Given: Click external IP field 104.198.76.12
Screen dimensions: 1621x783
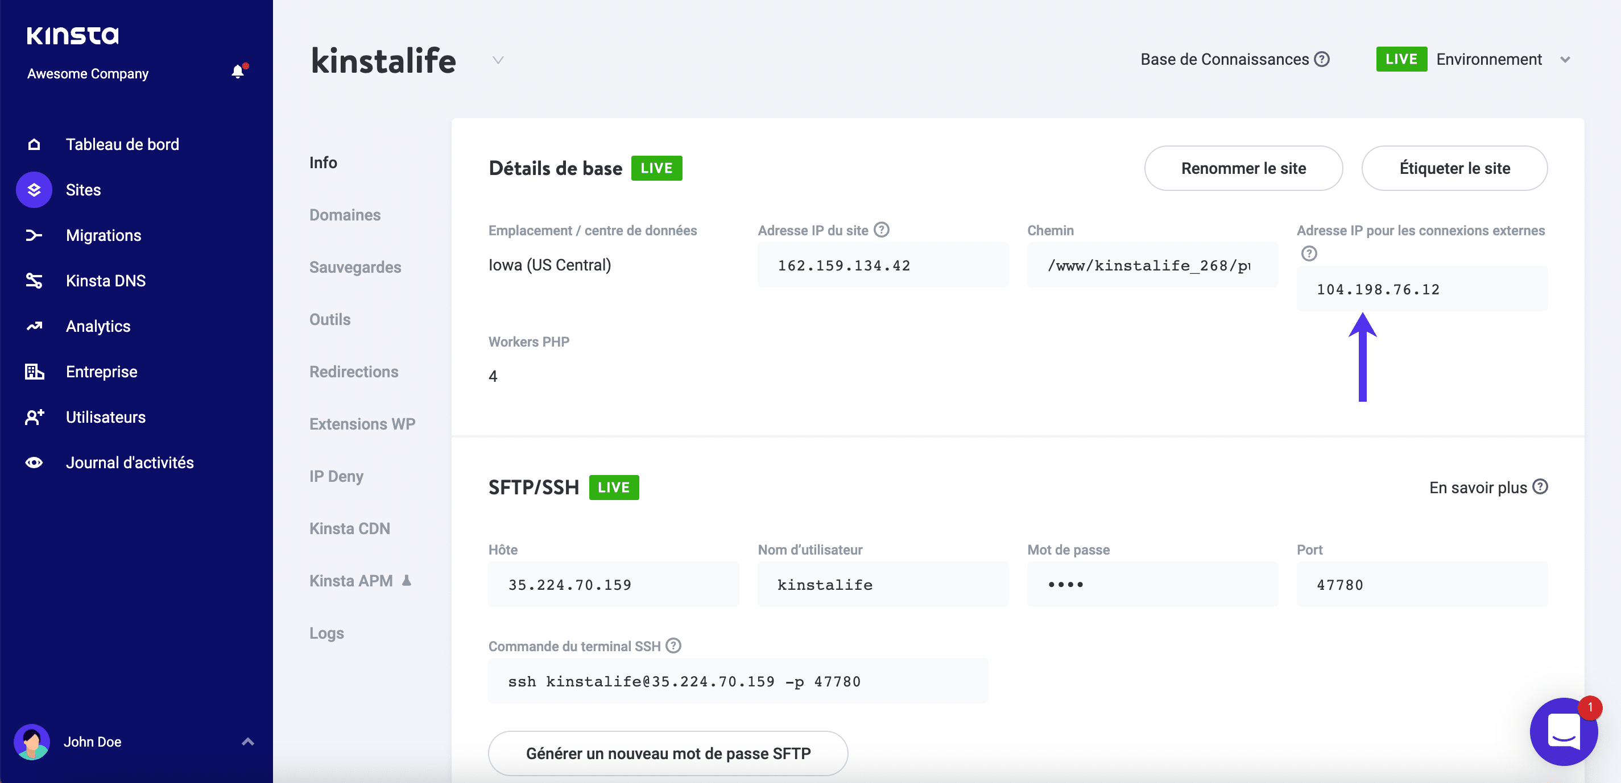Looking at the screenshot, I should point(1422,289).
